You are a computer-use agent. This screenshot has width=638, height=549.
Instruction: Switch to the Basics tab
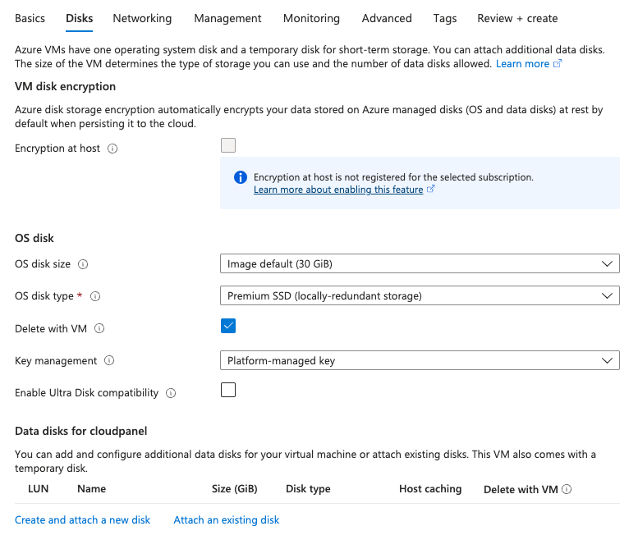click(x=30, y=18)
